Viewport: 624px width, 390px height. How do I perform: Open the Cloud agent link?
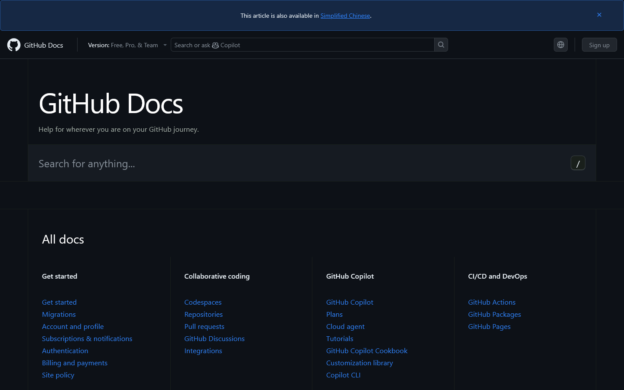pyautogui.click(x=345, y=326)
